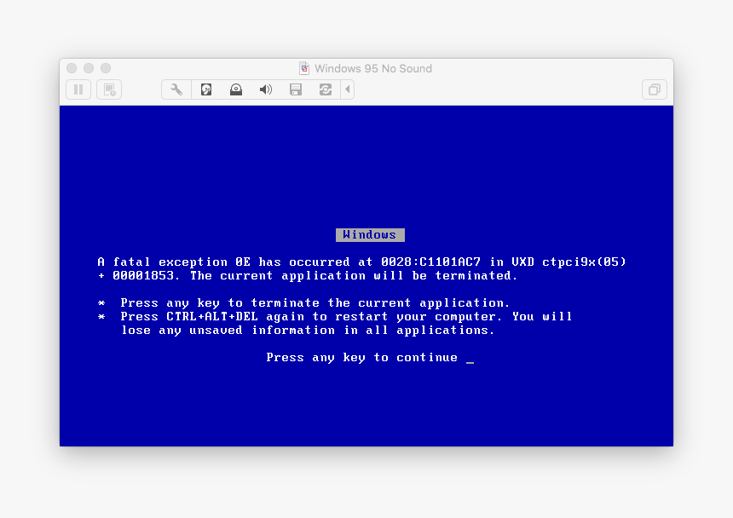Collapse the device toolbar arrow
This screenshot has height=518, width=733.
[348, 89]
